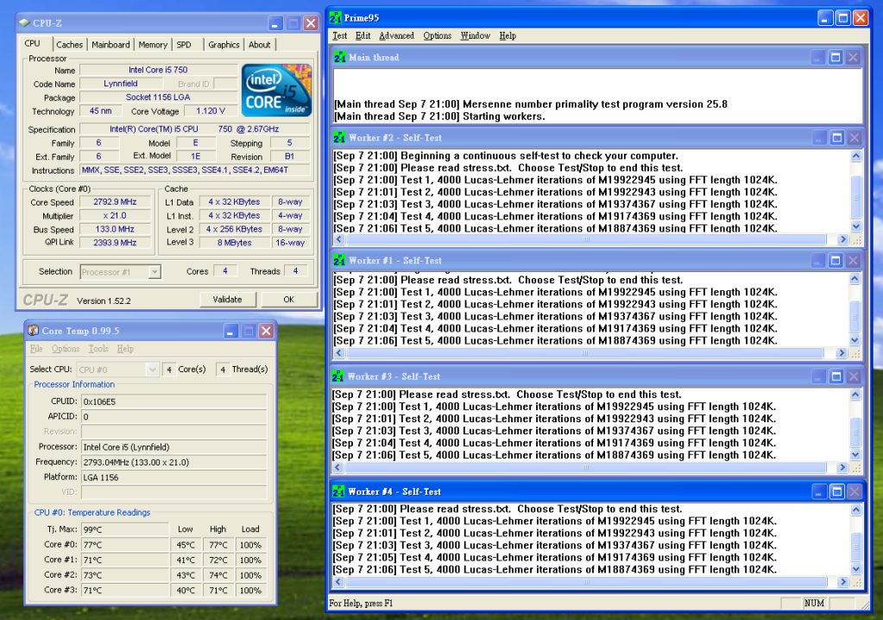Click the Prime95 title bar icon

point(336,17)
